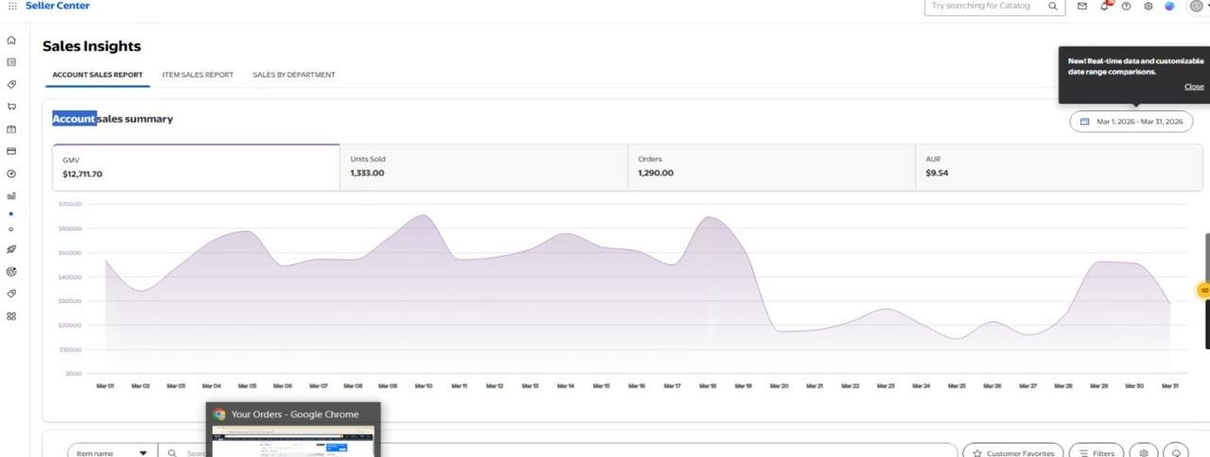Click the yellow feedback badge at right edge
The image size is (1210, 457).
tap(1203, 291)
